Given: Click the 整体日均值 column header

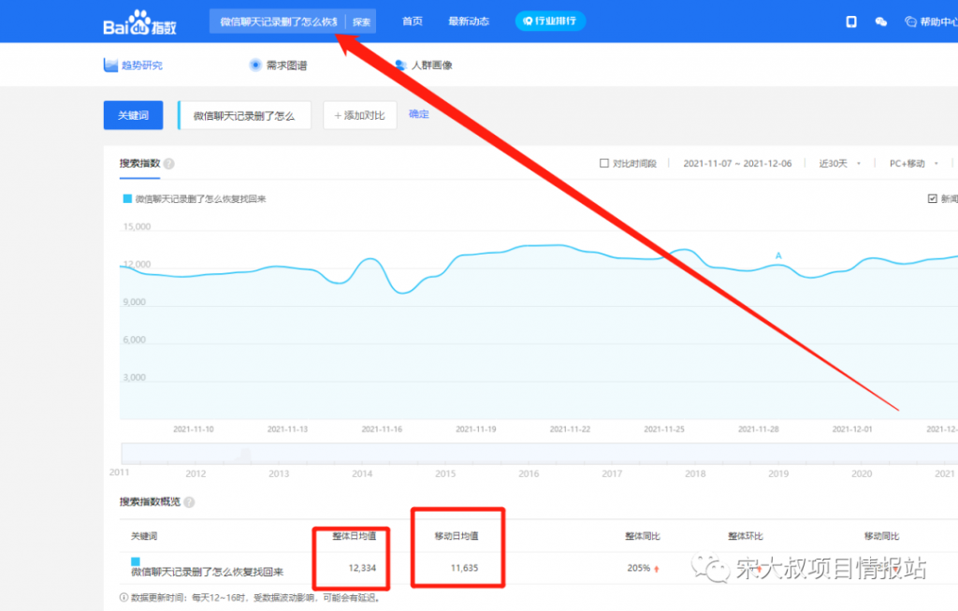Looking at the screenshot, I should click(x=355, y=536).
